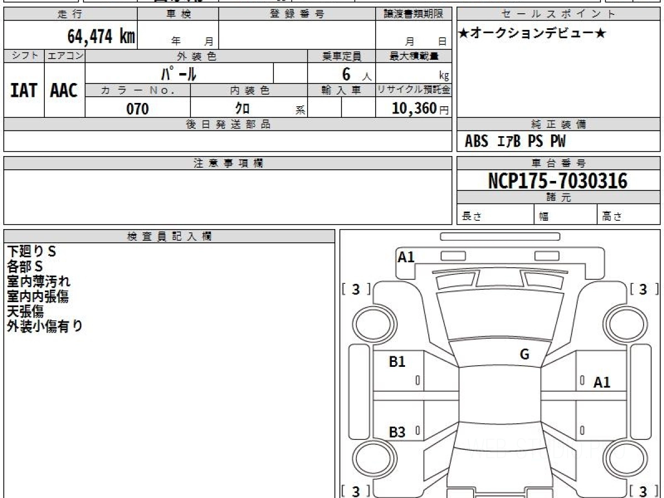The width and height of the screenshot is (664, 498).
Task: Select the 外装色 header
Action: tap(196, 56)
